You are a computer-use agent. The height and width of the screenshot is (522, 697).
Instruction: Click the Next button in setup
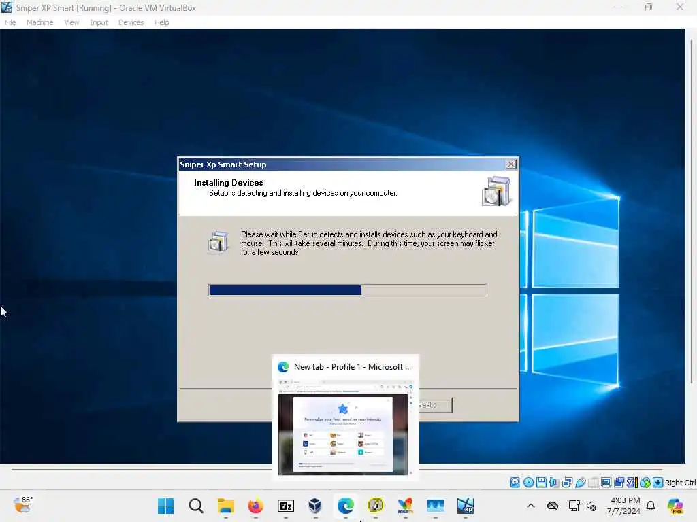(435, 405)
